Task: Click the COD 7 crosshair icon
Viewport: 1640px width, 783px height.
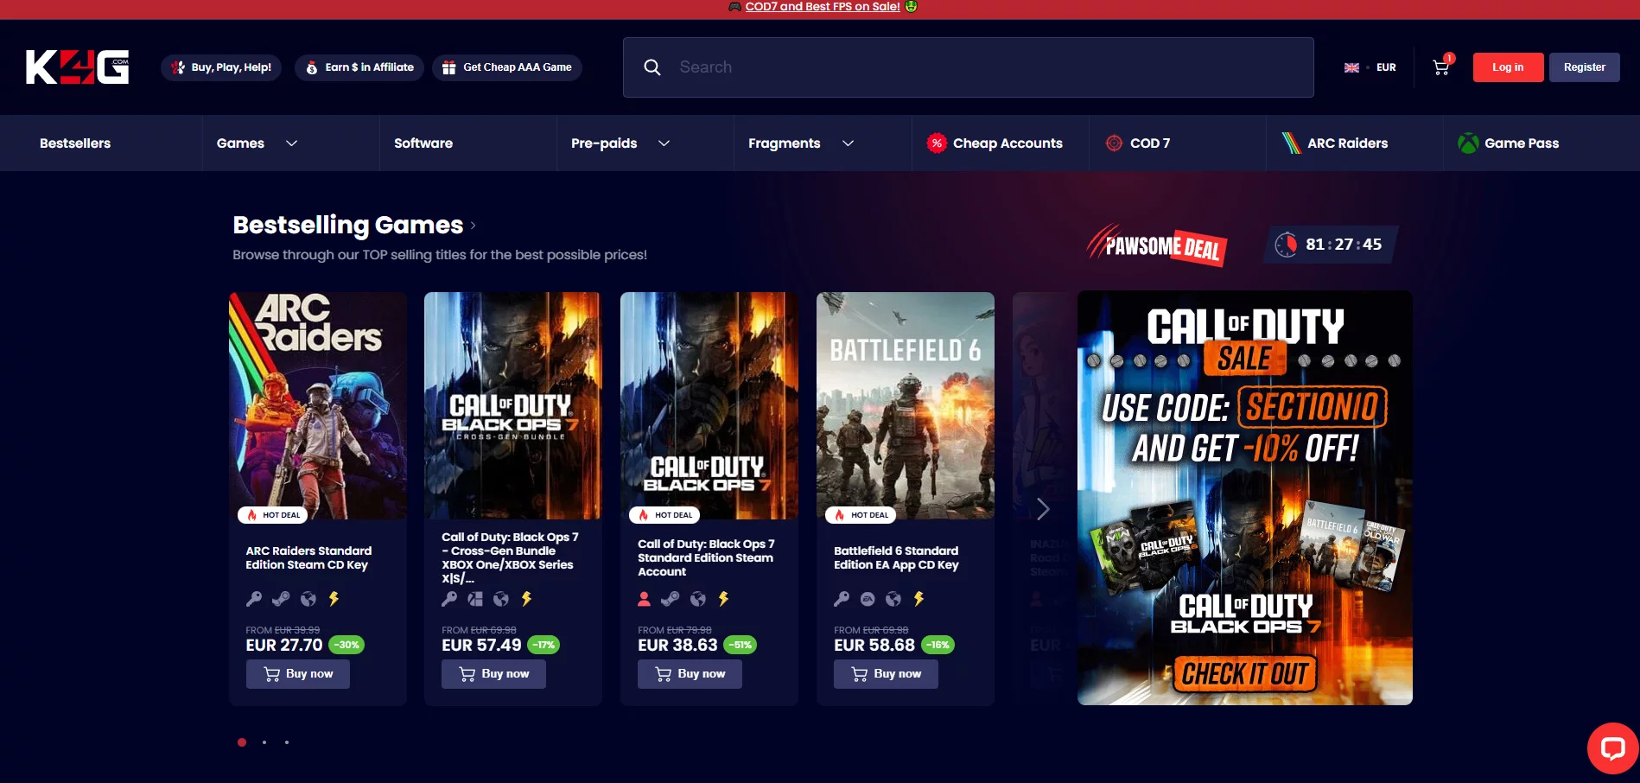Action: [x=1115, y=143]
